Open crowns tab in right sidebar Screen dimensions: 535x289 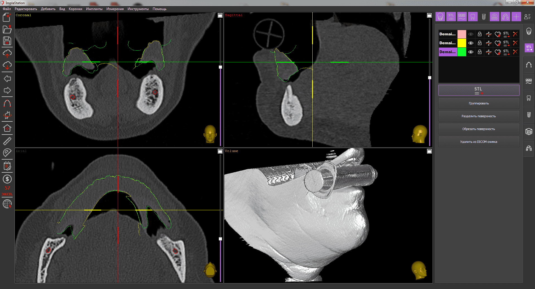(529, 81)
